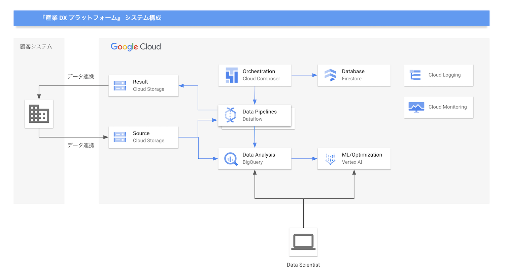The image size is (505, 279).
Task: Click the 顧客システム heading
Action: pyautogui.click(x=36, y=46)
